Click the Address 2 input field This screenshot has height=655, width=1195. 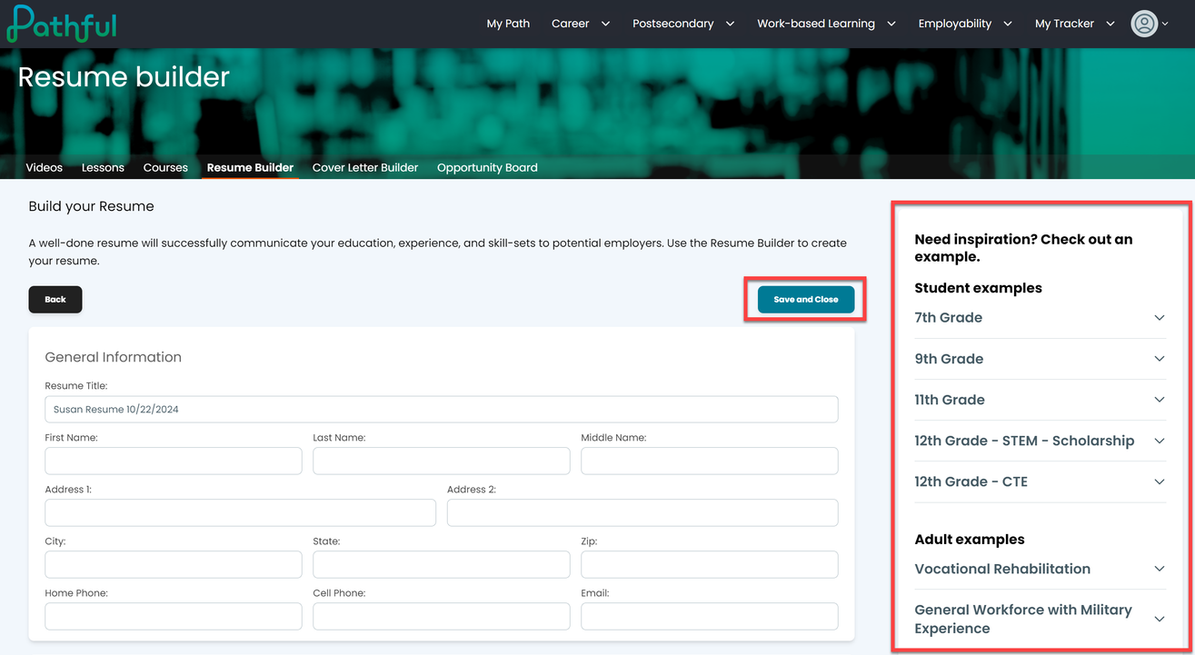tap(642, 512)
